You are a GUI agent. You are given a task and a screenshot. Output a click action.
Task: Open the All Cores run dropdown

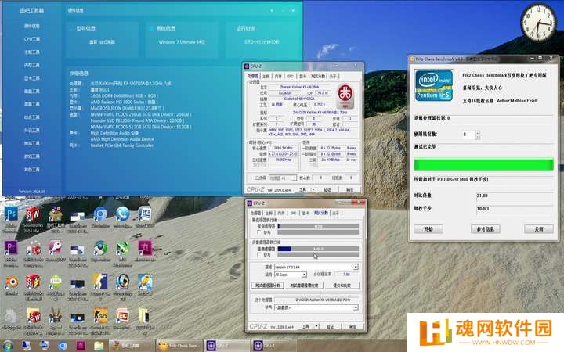[291, 275]
